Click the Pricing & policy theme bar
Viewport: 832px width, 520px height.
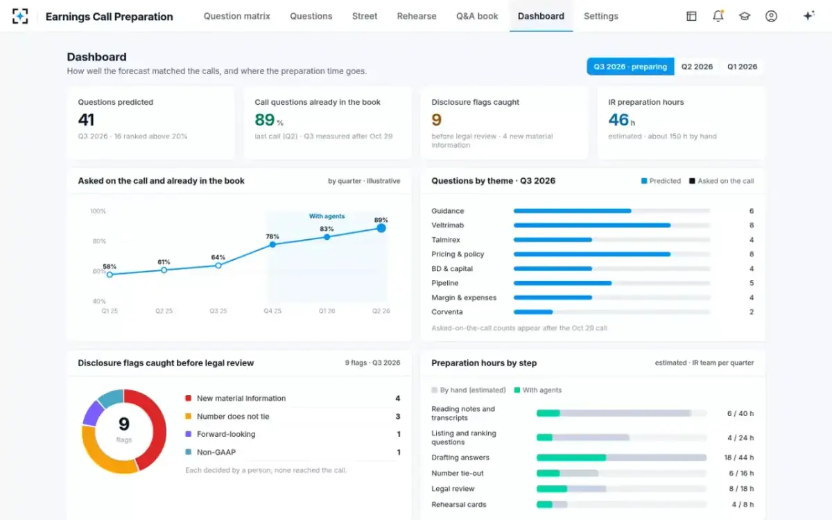pos(612,254)
